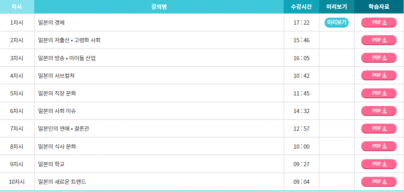Screen dimensions: 404x192
Task: Download PDF for 6차시 일본의 사회 이슈
Action: click(x=379, y=111)
